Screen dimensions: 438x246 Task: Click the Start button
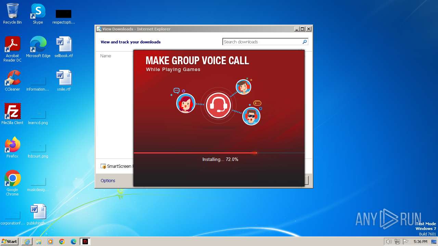[9, 242]
